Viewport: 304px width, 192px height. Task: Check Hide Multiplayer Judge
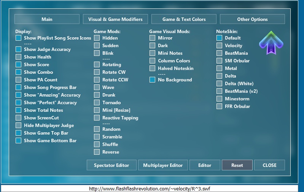coord(18,125)
